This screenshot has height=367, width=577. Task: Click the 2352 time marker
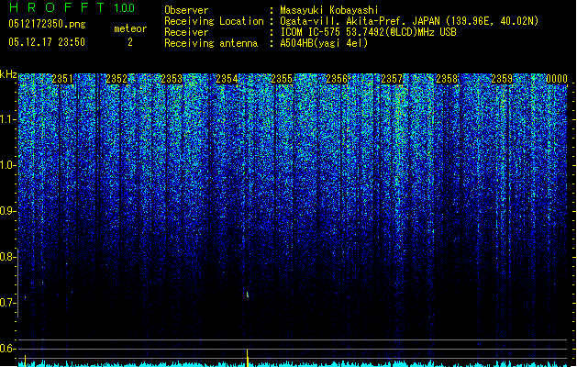117,79
